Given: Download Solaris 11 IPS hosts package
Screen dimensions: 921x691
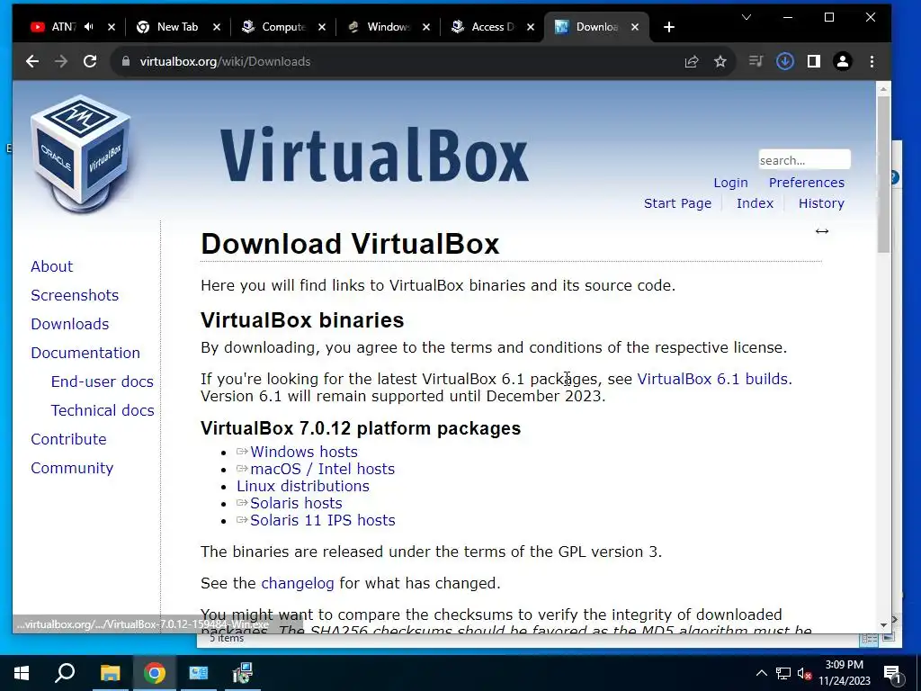Looking at the screenshot, I should [323, 520].
